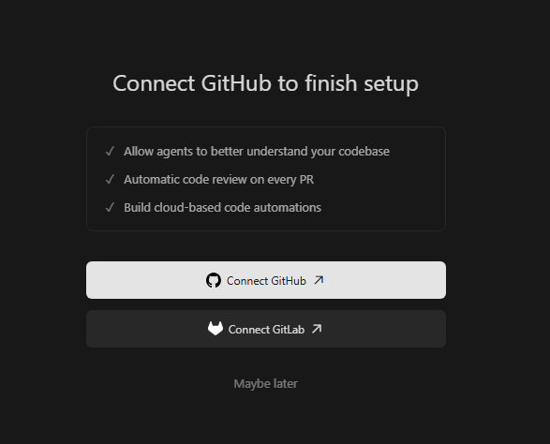550x444 pixels.
Task: Select "Automatic code review on every PR" line
Action: [218, 180]
